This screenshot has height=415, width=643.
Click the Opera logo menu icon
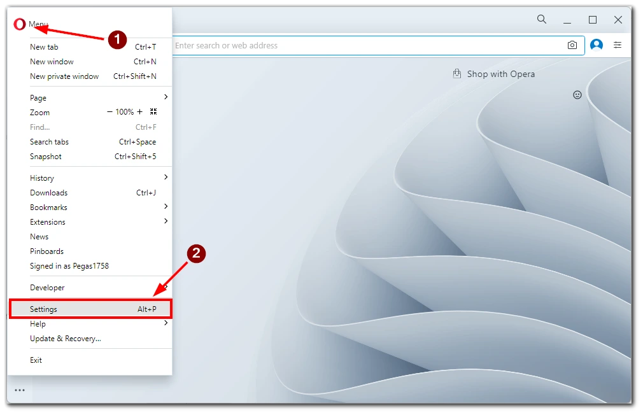coord(19,25)
